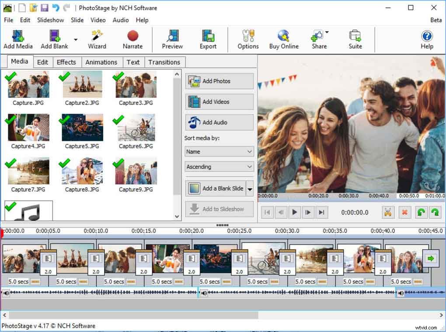Viewport: 446px width, 332px height.
Task: Open the Ascending sort order dropdown
Action: [x=219, y=167]
